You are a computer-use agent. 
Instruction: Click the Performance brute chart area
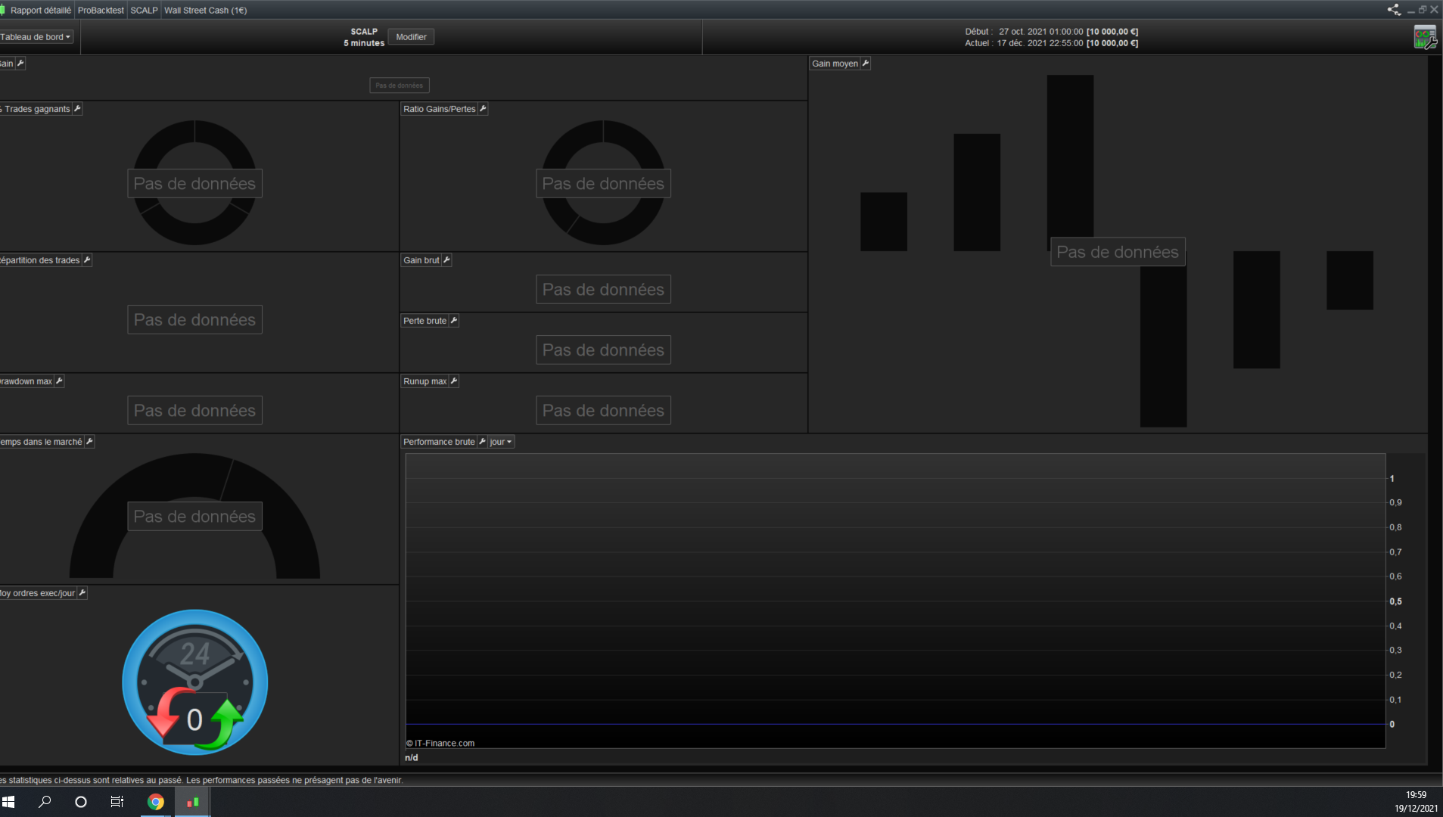coord(895,601)
